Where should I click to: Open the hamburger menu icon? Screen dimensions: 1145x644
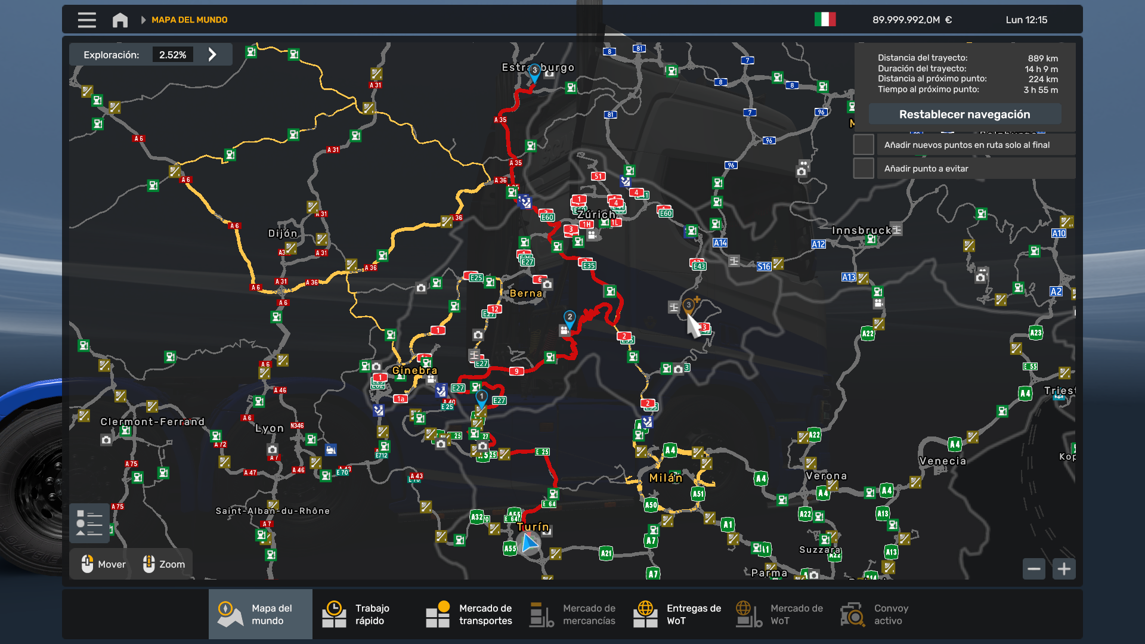(x=86, y=20)
